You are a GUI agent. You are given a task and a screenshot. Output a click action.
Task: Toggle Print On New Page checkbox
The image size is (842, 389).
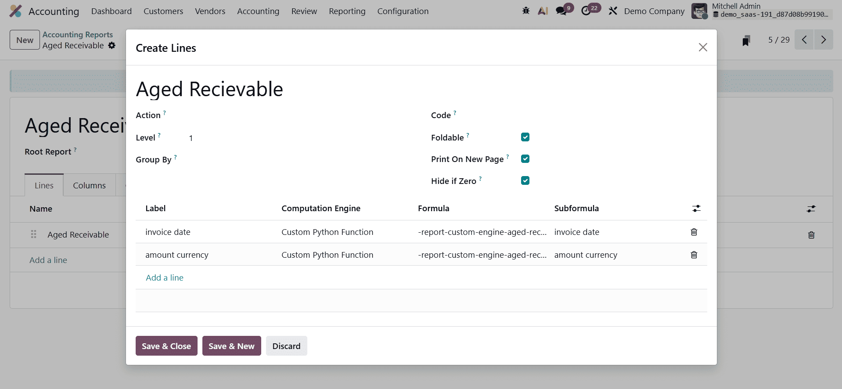click(x=525, y=159)
